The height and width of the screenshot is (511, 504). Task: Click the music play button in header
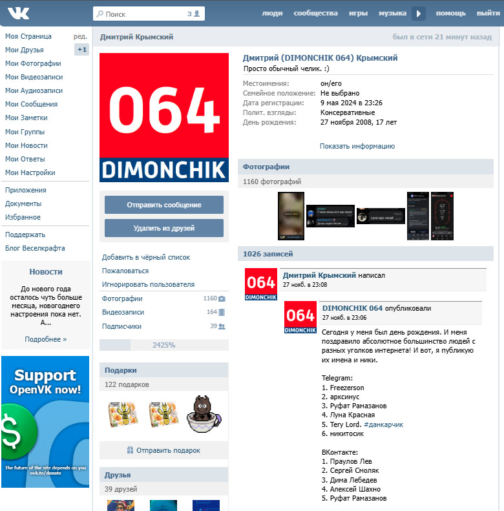pyautogui.click(x=419, y=14)
